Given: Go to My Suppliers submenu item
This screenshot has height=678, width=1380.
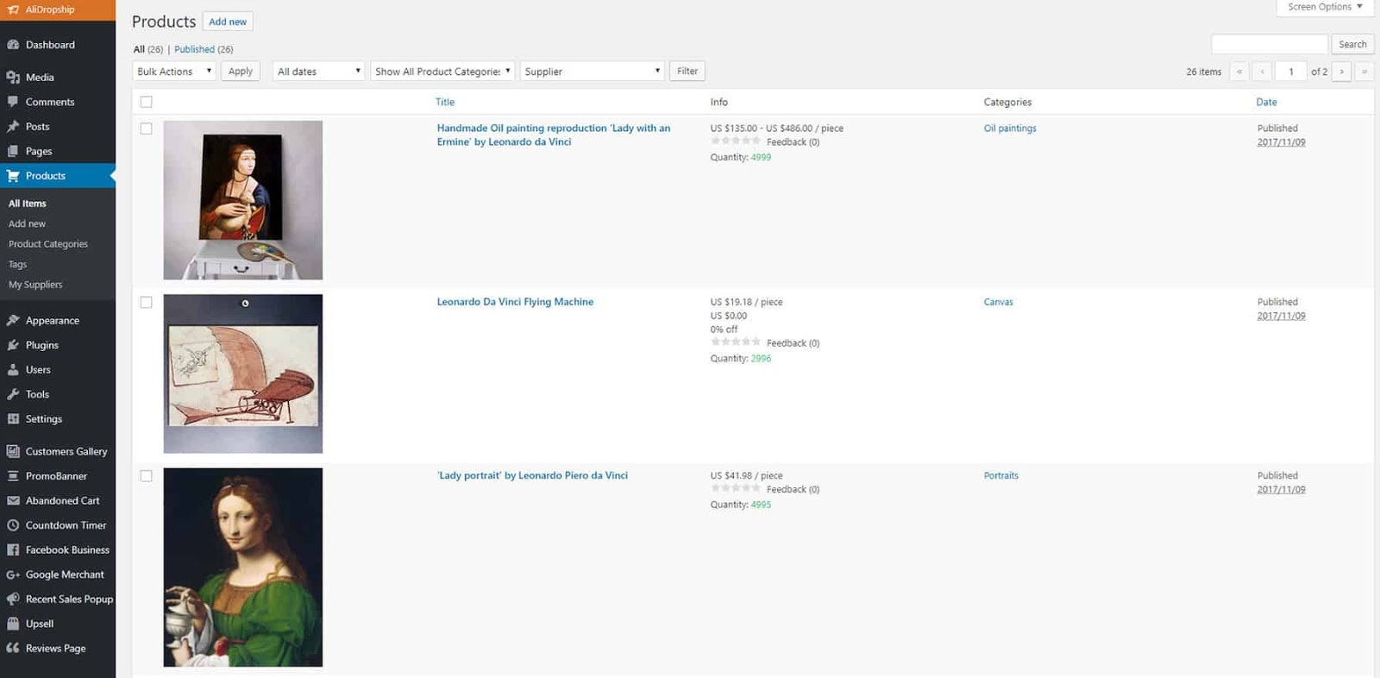Looking at the screenshot, I should pos(35,285).
